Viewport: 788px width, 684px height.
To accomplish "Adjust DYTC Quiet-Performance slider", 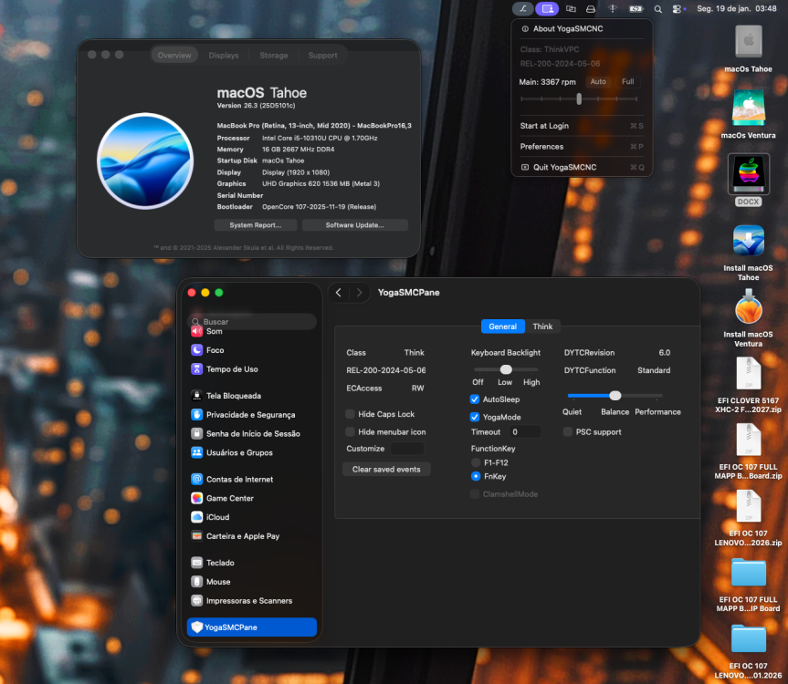I will [615, 396].
